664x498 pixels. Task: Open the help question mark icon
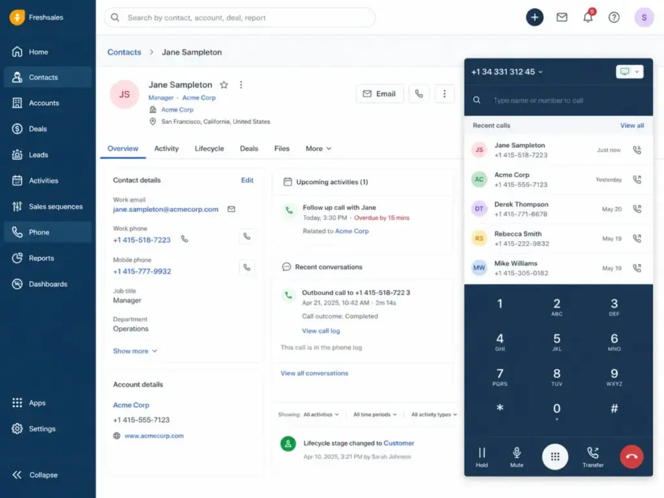pyautogui.click(x=614, y=18)
